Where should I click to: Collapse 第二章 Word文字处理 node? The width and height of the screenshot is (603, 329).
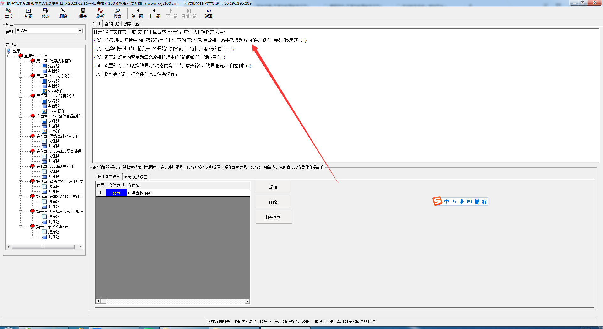(20, 76)
